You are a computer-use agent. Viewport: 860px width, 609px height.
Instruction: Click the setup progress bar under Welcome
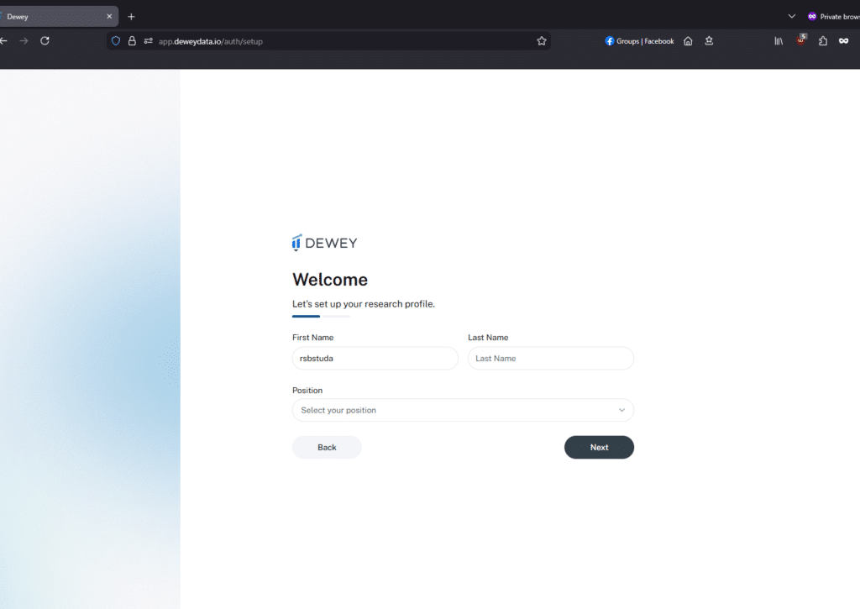tap(321, 317)
